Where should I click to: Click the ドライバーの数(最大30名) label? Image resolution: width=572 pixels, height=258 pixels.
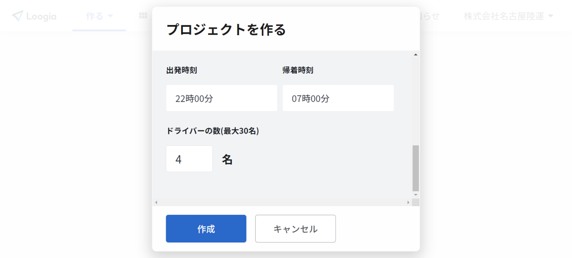tap(212, 131)
